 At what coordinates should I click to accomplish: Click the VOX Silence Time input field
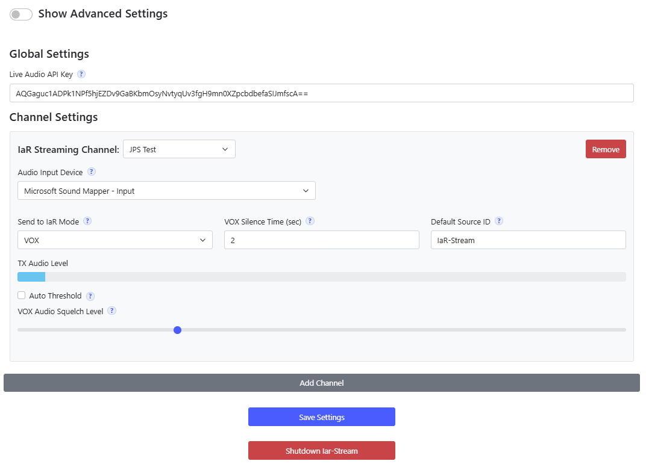(x=321, y=240)
